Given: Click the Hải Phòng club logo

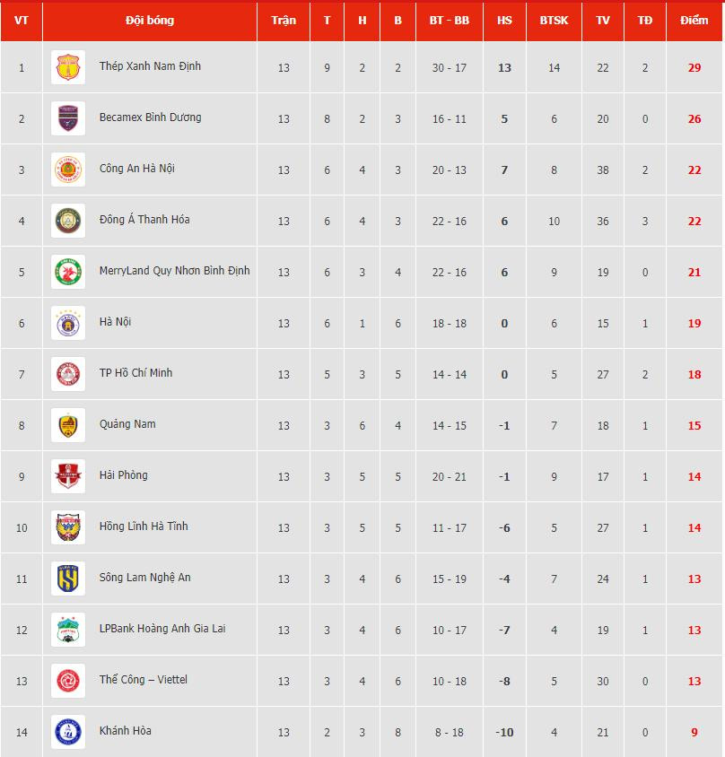Looking at the screenshot, I should tap(68, 476).
